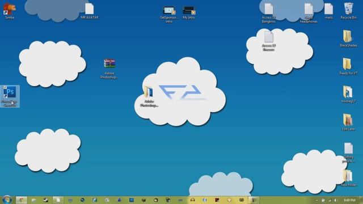363x204 pixels.
Task: Select the GetSponsor intro video file
Action: pos(169,14)
